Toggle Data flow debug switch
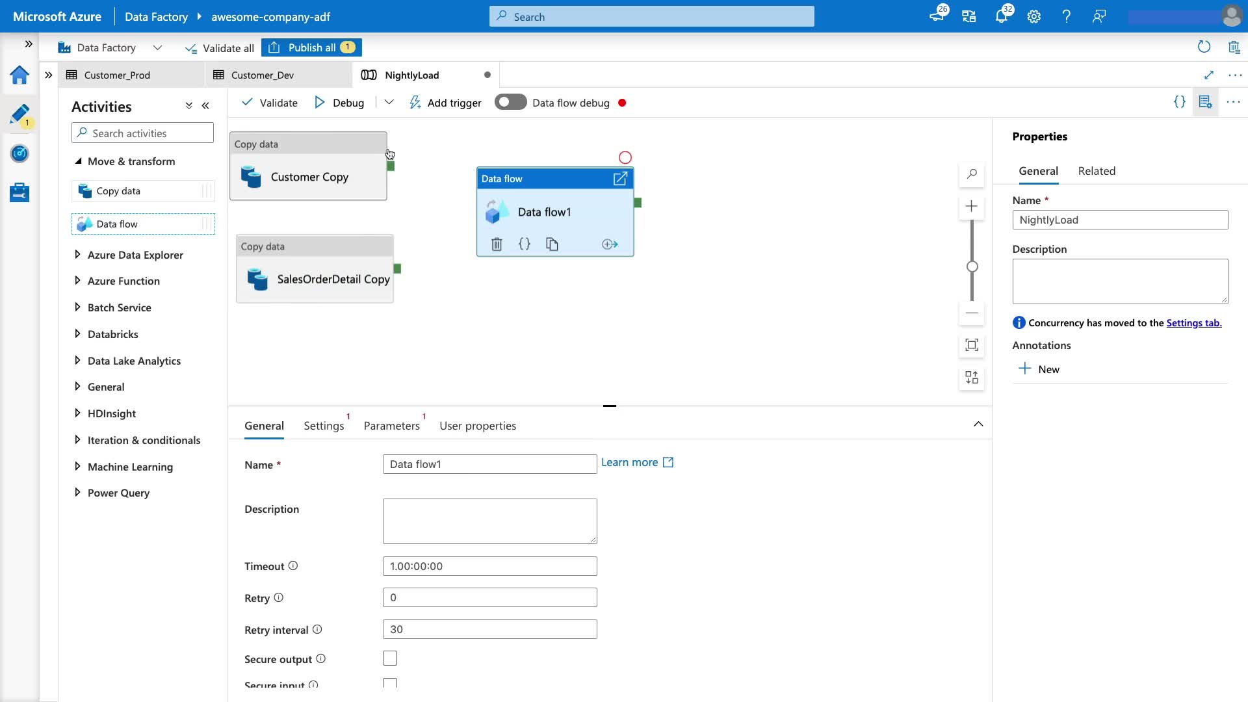This screenshot has height=702, width=1248. pos(510,103)
